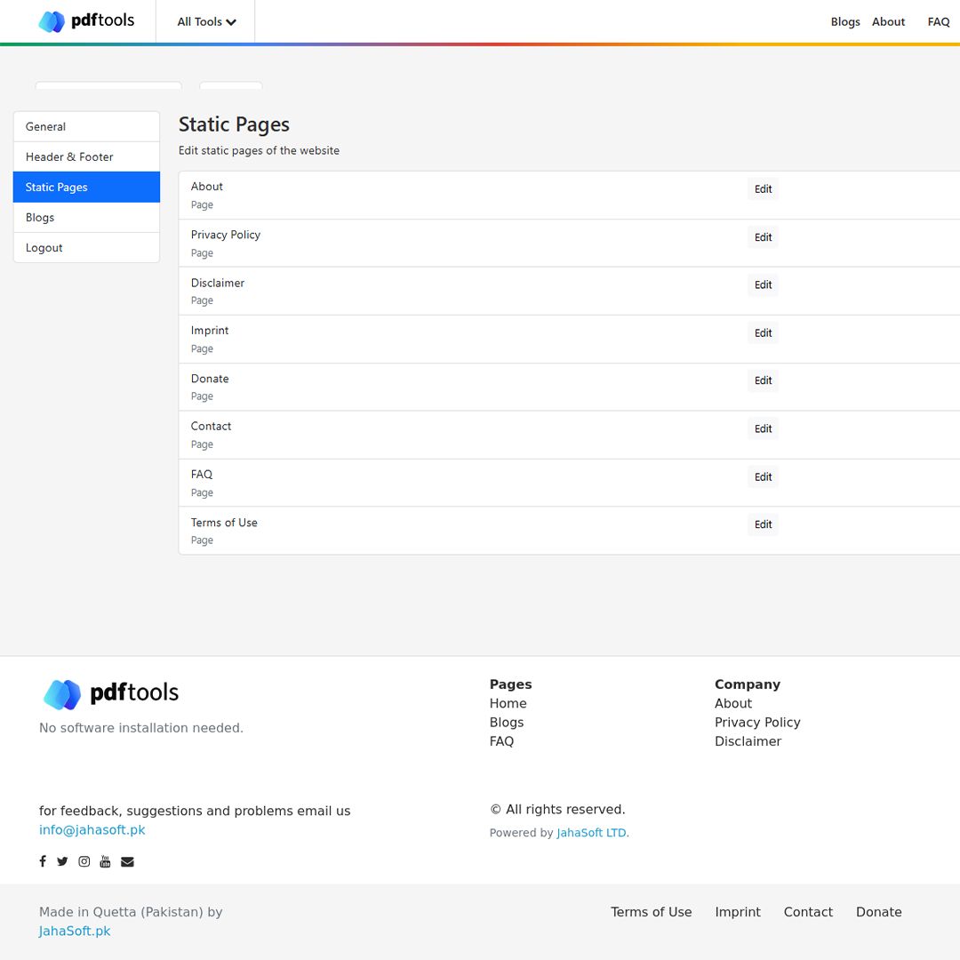Click the pdftools logo in footer

click(x=111, y=693)
